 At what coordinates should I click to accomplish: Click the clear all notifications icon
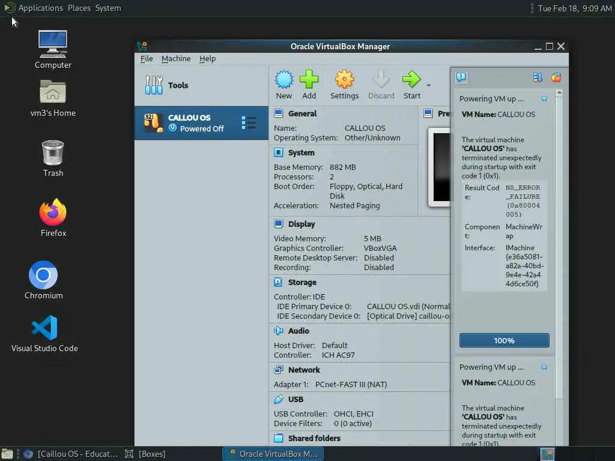pyautogui.click(x=556, y=77)
